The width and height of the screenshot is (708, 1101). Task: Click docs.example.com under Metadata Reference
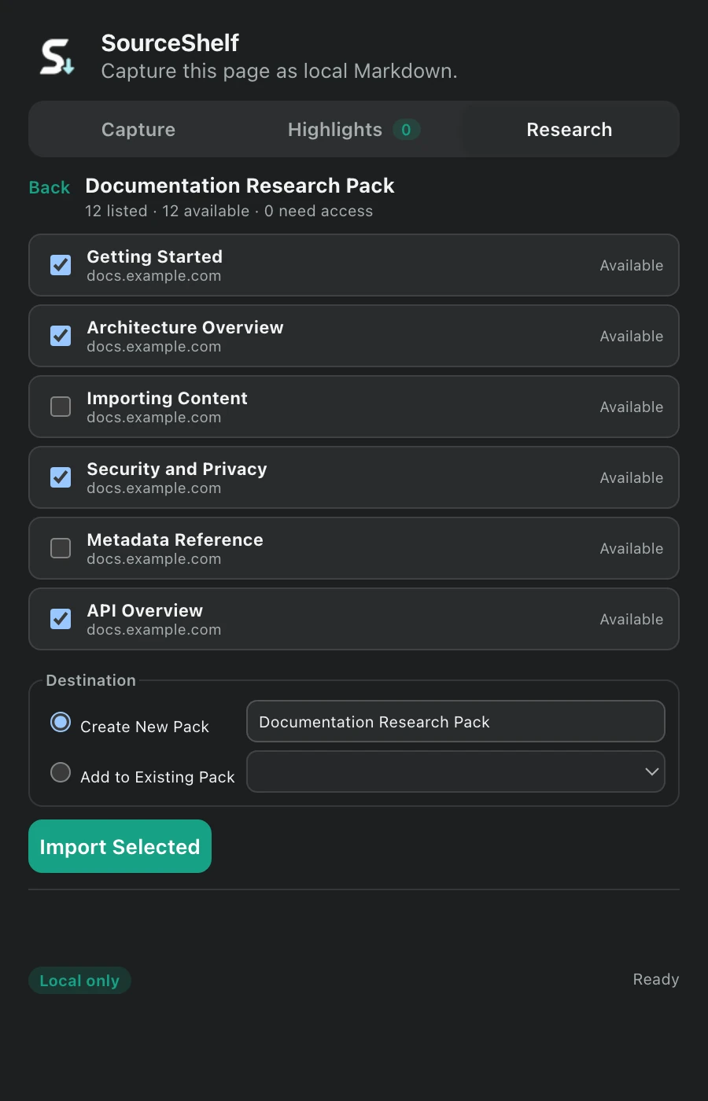pyautogui.click(x=154, y=559)
